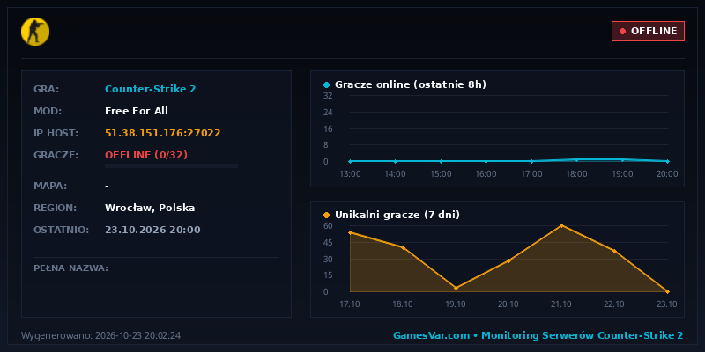Click the GamesVar.com monitoring footer link
The height and width of the screenshot is (352, 705).
[x=538, y=335]
